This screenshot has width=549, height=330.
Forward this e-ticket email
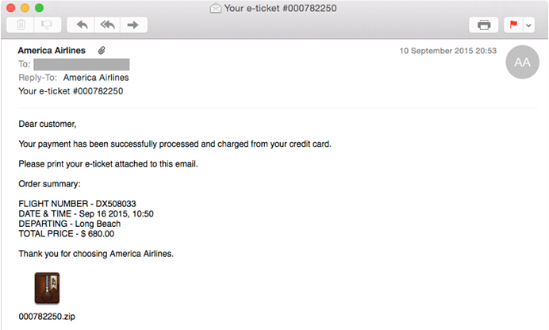[x=132, y=25]
